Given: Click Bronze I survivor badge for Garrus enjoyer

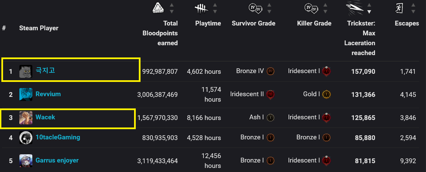Looking at the screenshot, I should click(271, 160).
